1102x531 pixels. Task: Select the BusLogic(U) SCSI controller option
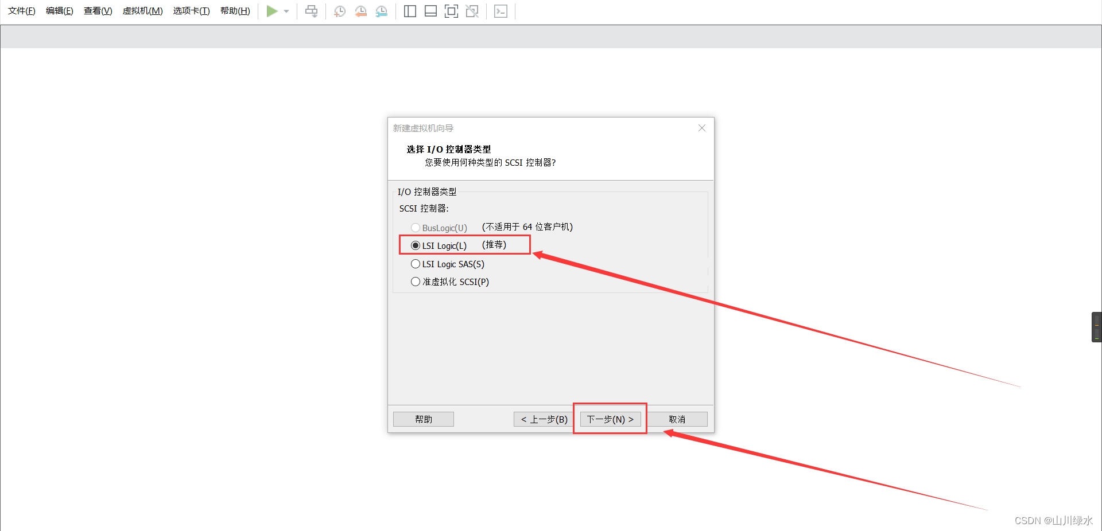pos(415,228)
